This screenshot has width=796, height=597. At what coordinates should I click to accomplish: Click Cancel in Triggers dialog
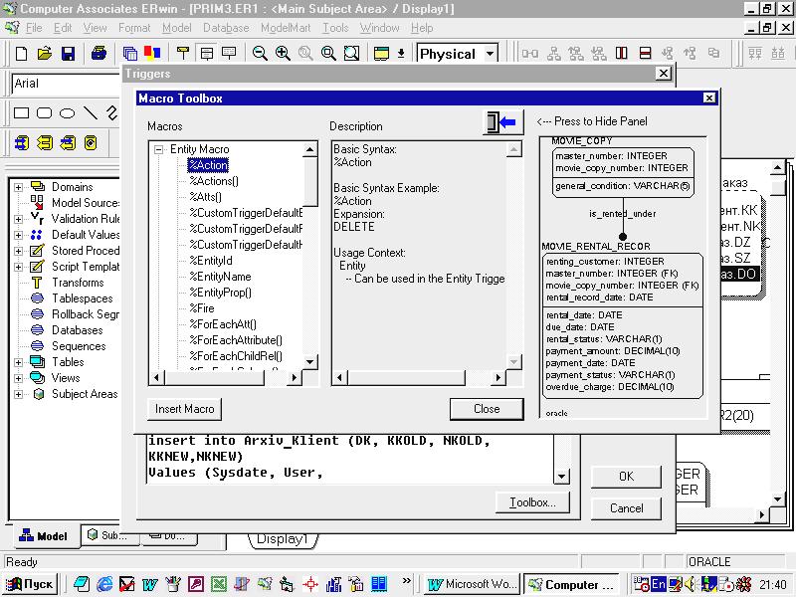pyautogui.click(x=626, y=508)
